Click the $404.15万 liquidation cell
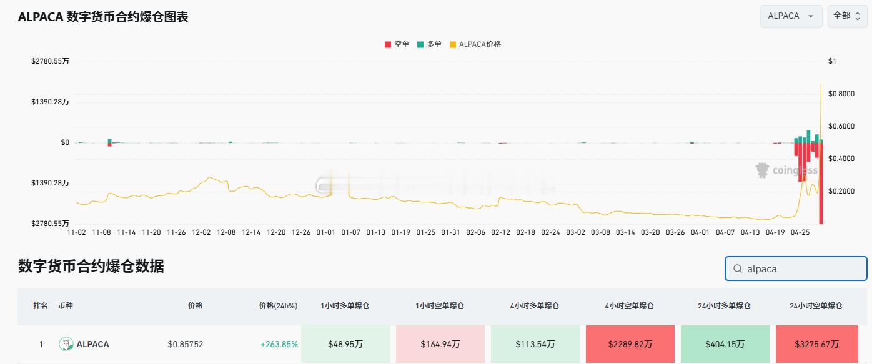This screenshot has height=364, width=872. pos(725,344)
